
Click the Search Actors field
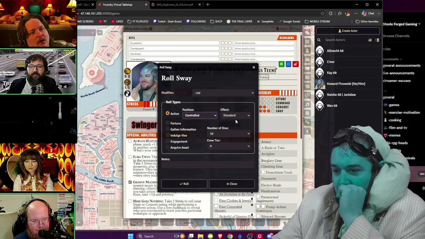pos(345,40)
